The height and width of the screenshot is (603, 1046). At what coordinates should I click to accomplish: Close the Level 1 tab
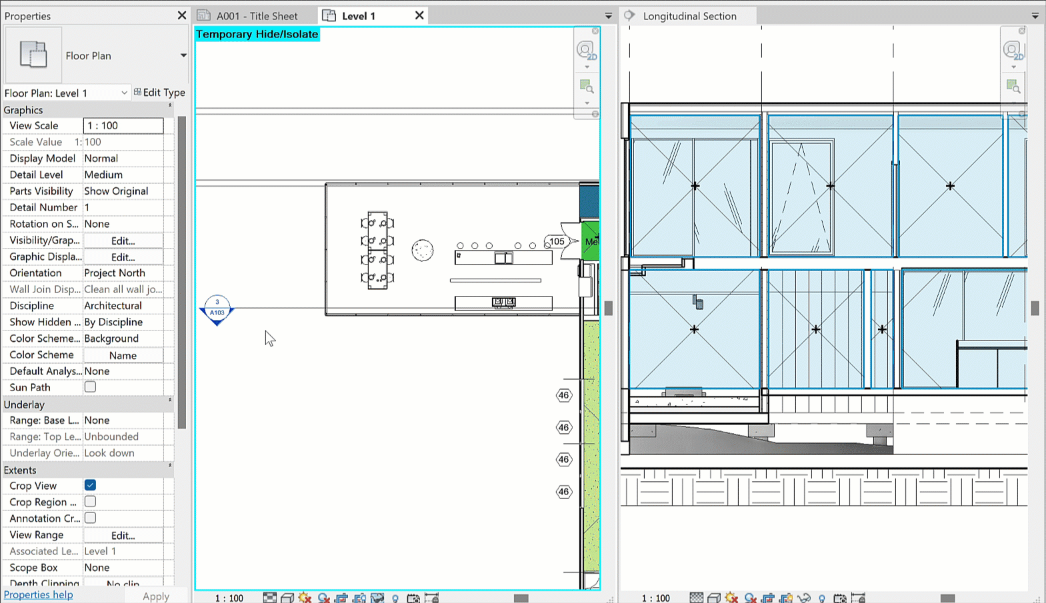[419, 15]
